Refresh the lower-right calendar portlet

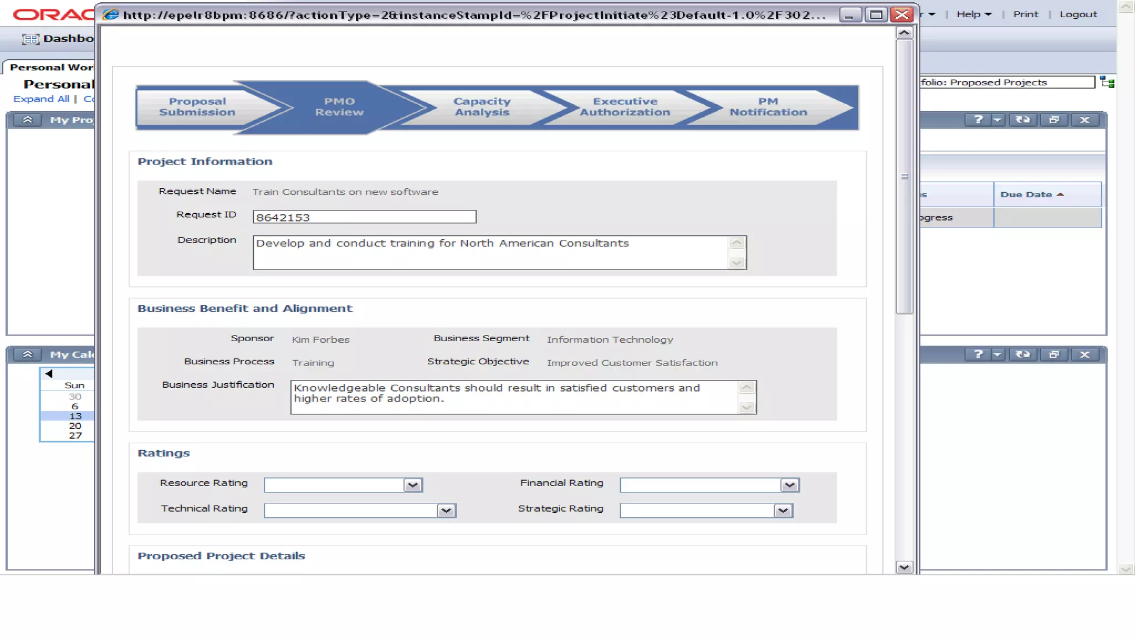pos(1022,354)
